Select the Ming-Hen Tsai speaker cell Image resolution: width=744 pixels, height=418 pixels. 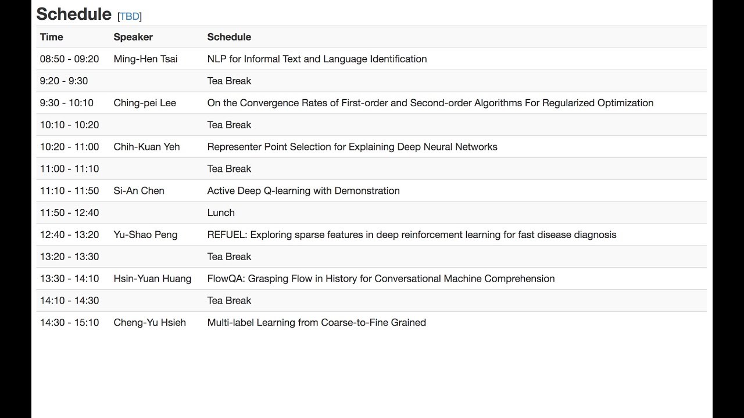146,59
